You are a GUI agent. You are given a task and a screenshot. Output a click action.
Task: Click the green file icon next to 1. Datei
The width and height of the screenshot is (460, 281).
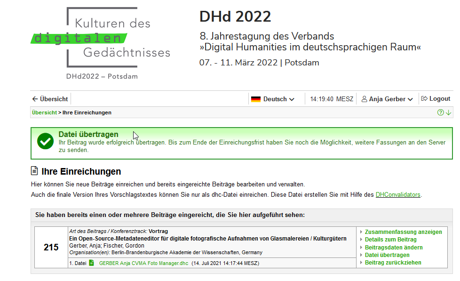[92, 263]
